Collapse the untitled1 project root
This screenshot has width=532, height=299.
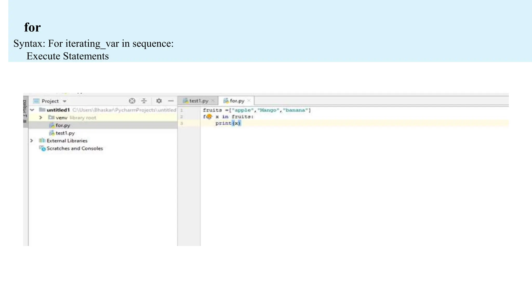click(32, 110)
